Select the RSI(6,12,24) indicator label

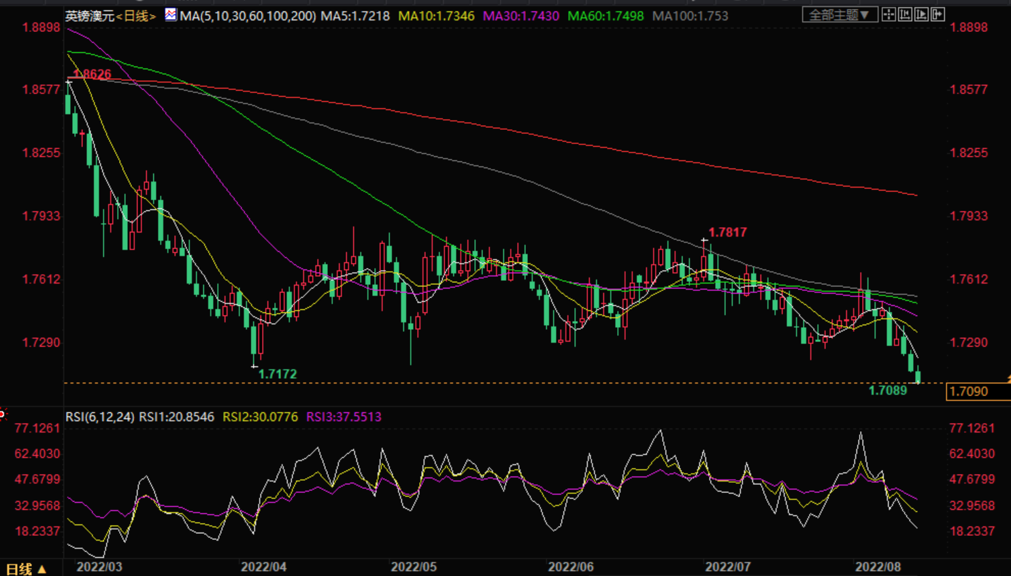click(x=100, y=417)
